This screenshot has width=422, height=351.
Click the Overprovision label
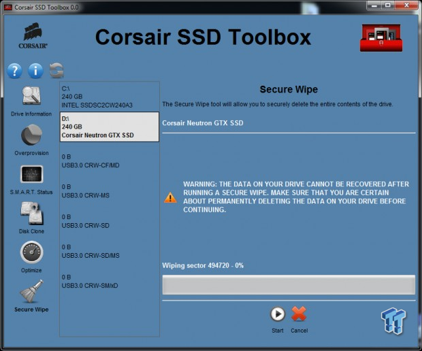pos(31,153)
